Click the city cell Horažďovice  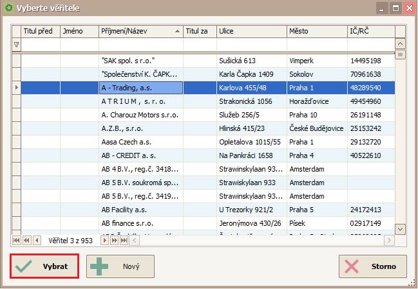[x=318, y=101]
